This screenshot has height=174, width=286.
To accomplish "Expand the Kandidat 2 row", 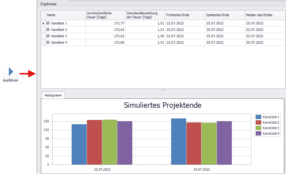I will tap(48, 30).
